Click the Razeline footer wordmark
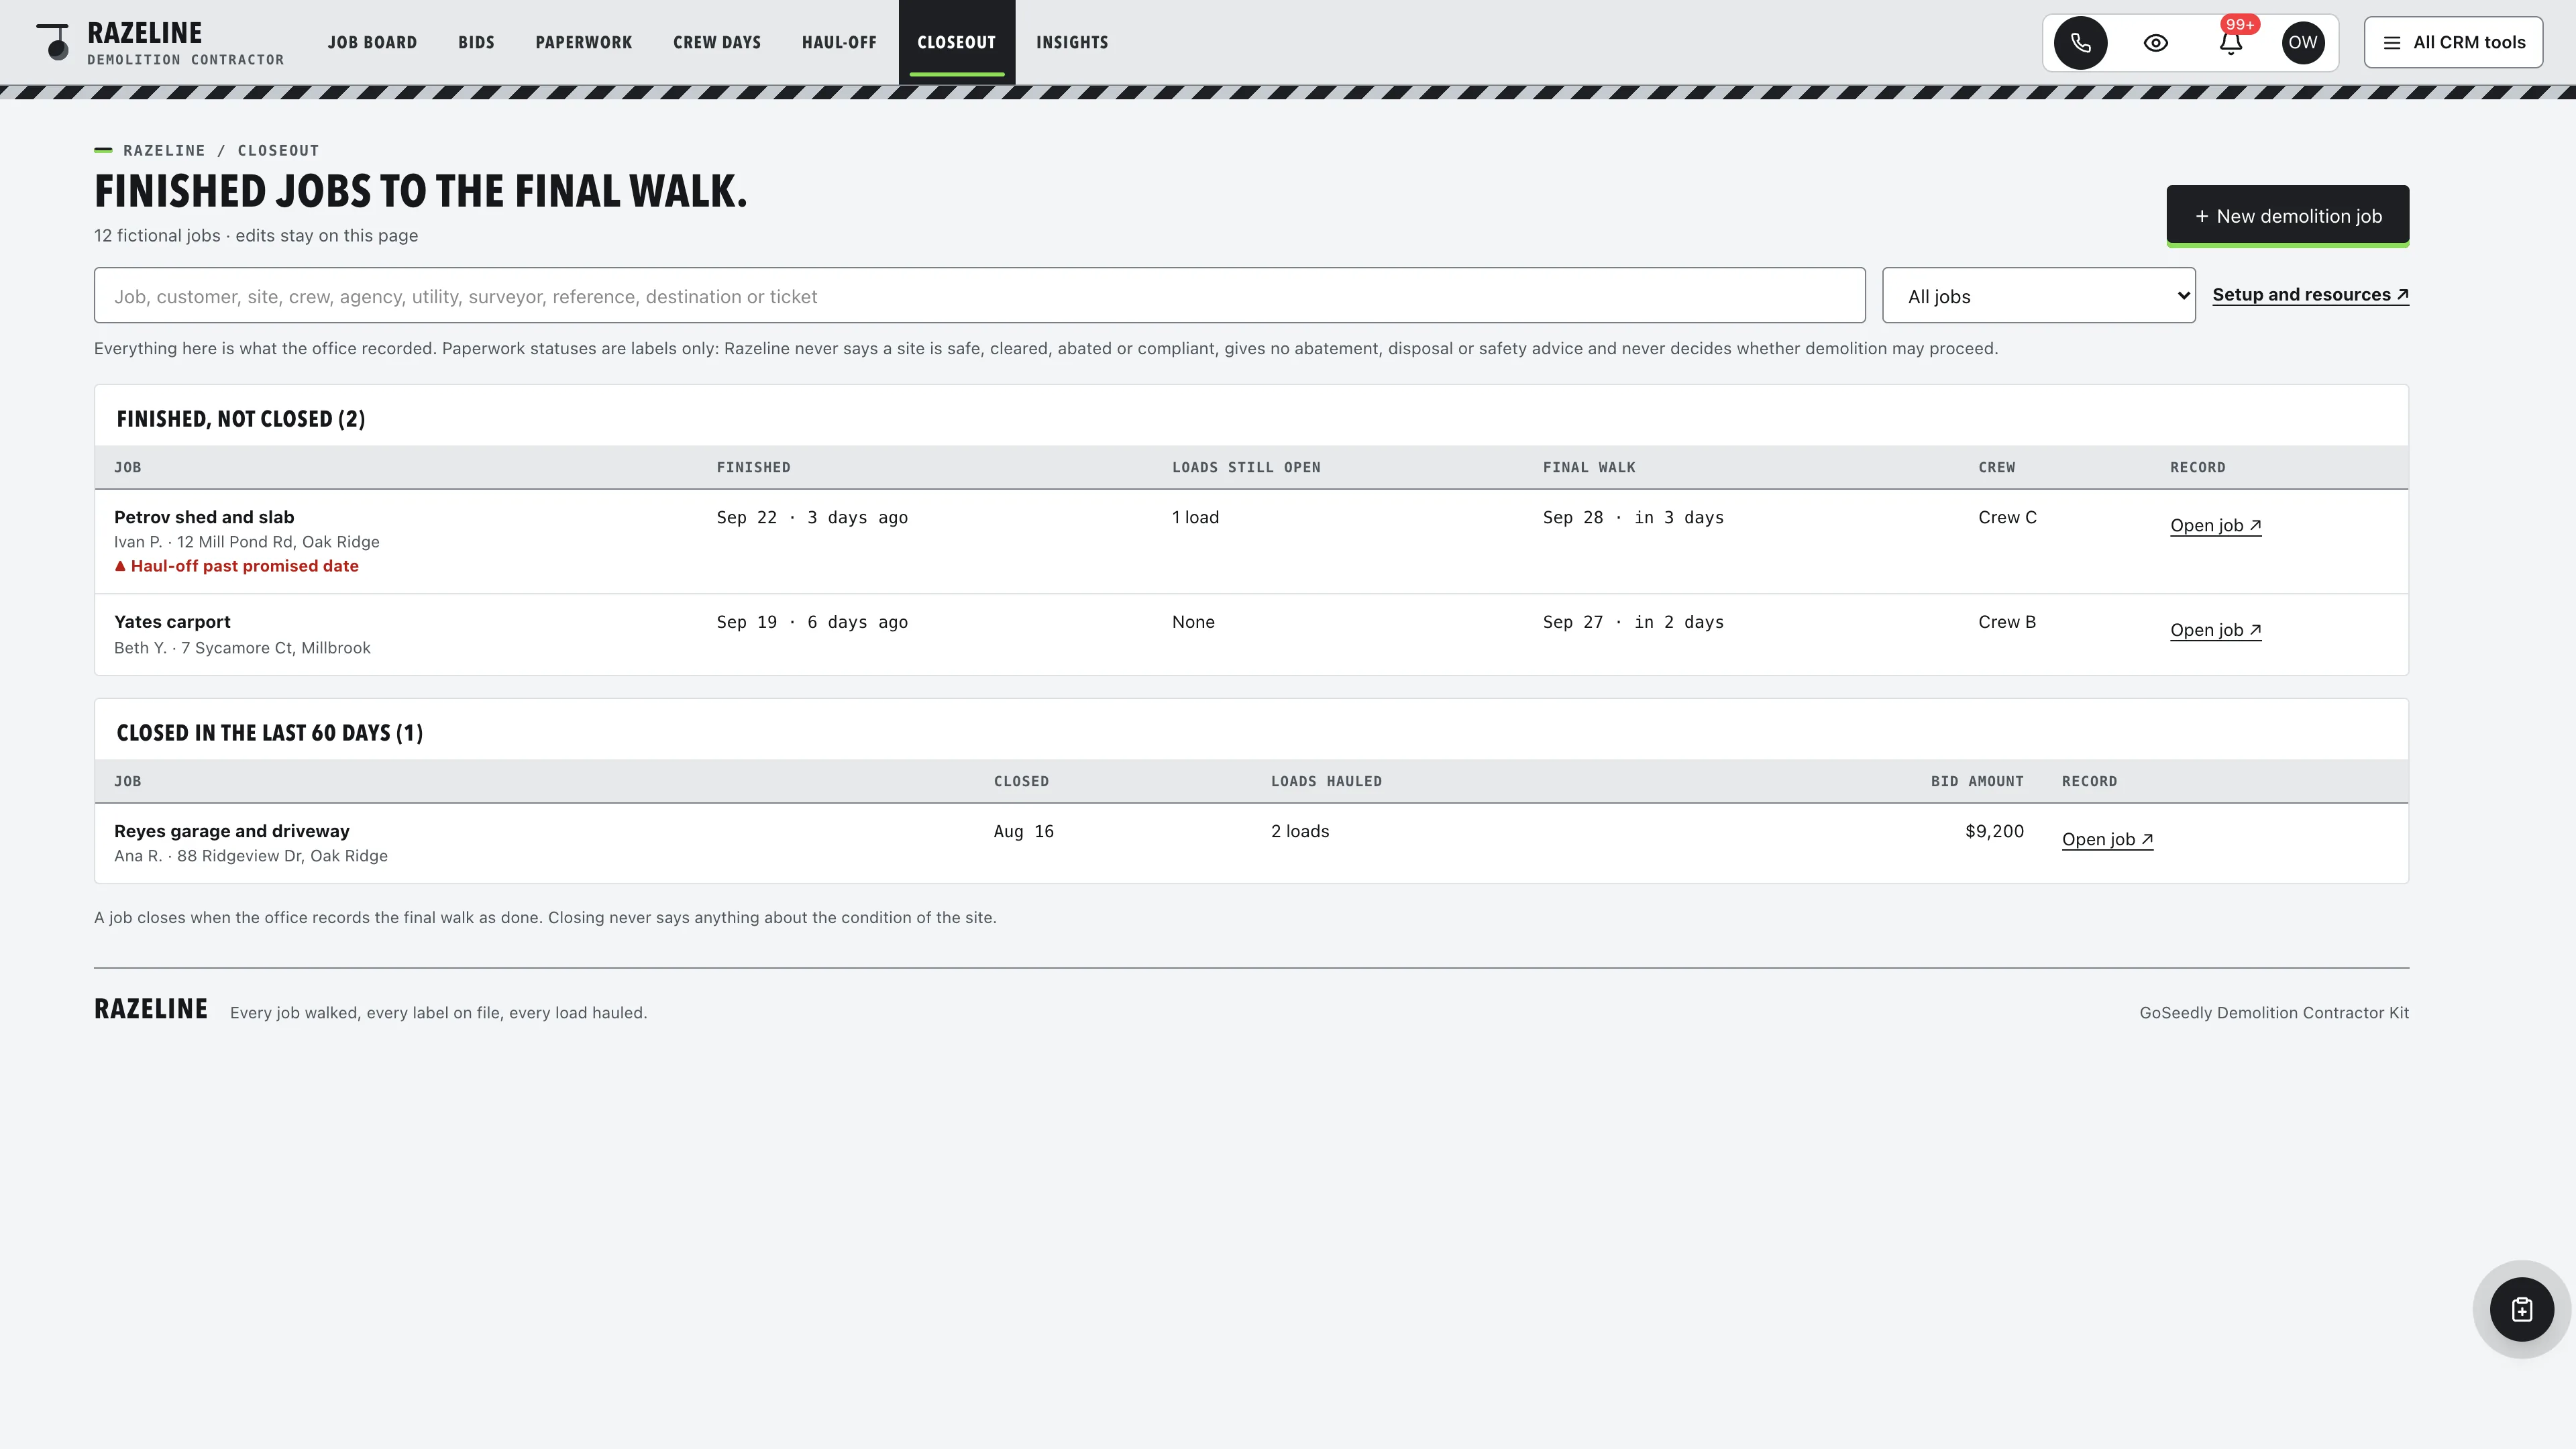The width and height of the screenshot is (2576, 1449). point(151,1009)
